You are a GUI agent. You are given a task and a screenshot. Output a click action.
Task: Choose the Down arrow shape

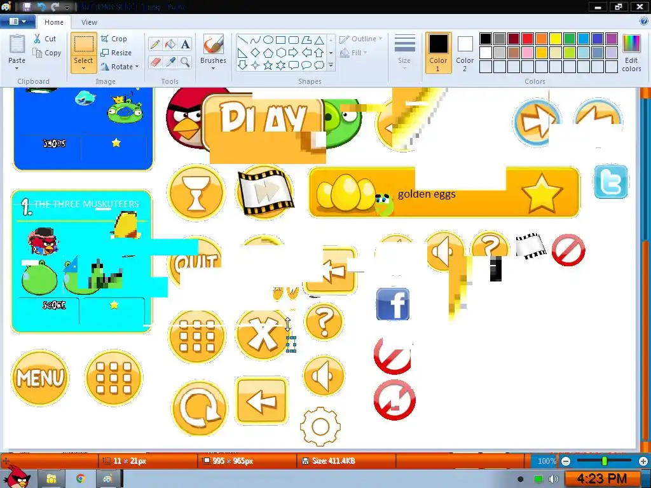(x=243, y=65)
